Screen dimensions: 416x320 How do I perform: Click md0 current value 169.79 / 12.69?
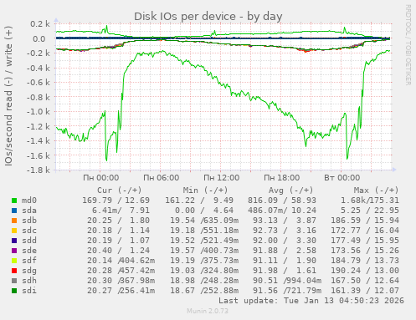[x=116, y=201]
